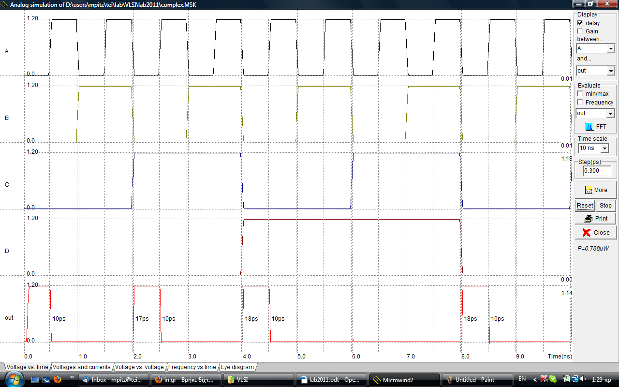
Task: Click the EN language indicator
Action: pos(522,379)
